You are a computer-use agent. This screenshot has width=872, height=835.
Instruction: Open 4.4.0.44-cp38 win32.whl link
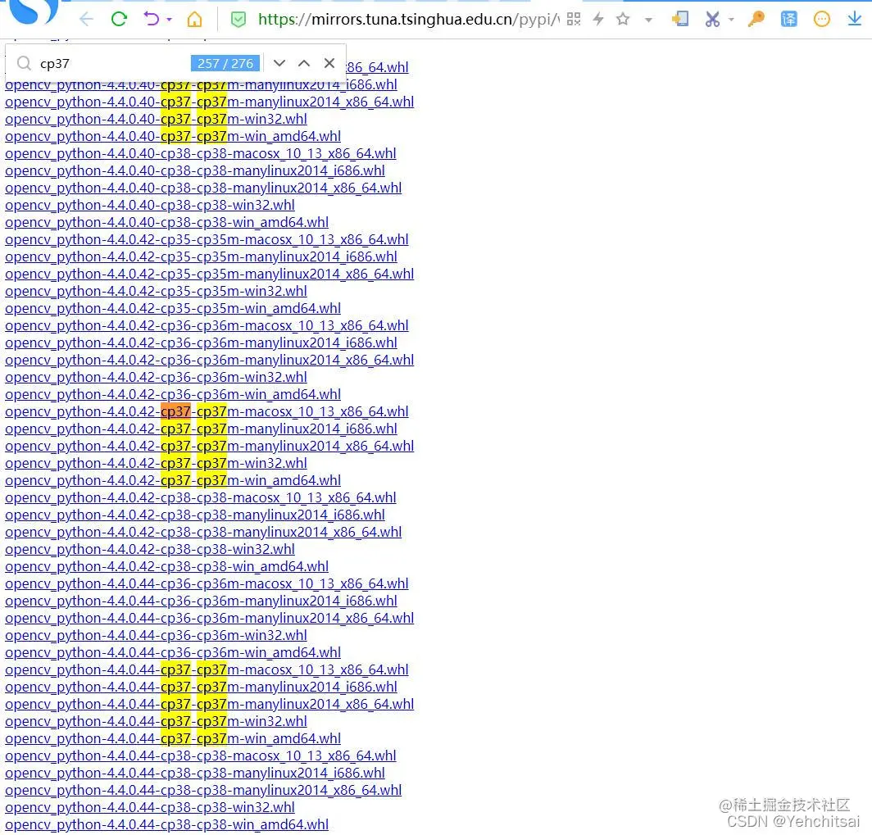[x=150, y=808]
